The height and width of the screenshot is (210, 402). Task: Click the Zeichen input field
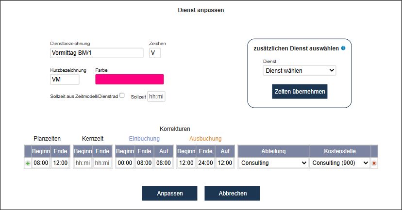pyautogui.click(x=155, y=53)
